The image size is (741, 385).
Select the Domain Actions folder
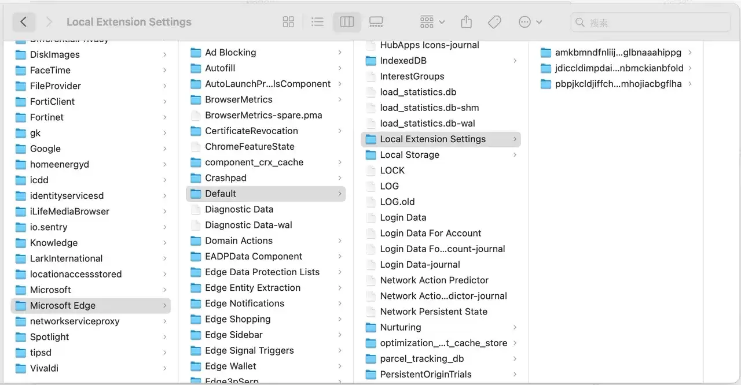[x=266, y=240]
